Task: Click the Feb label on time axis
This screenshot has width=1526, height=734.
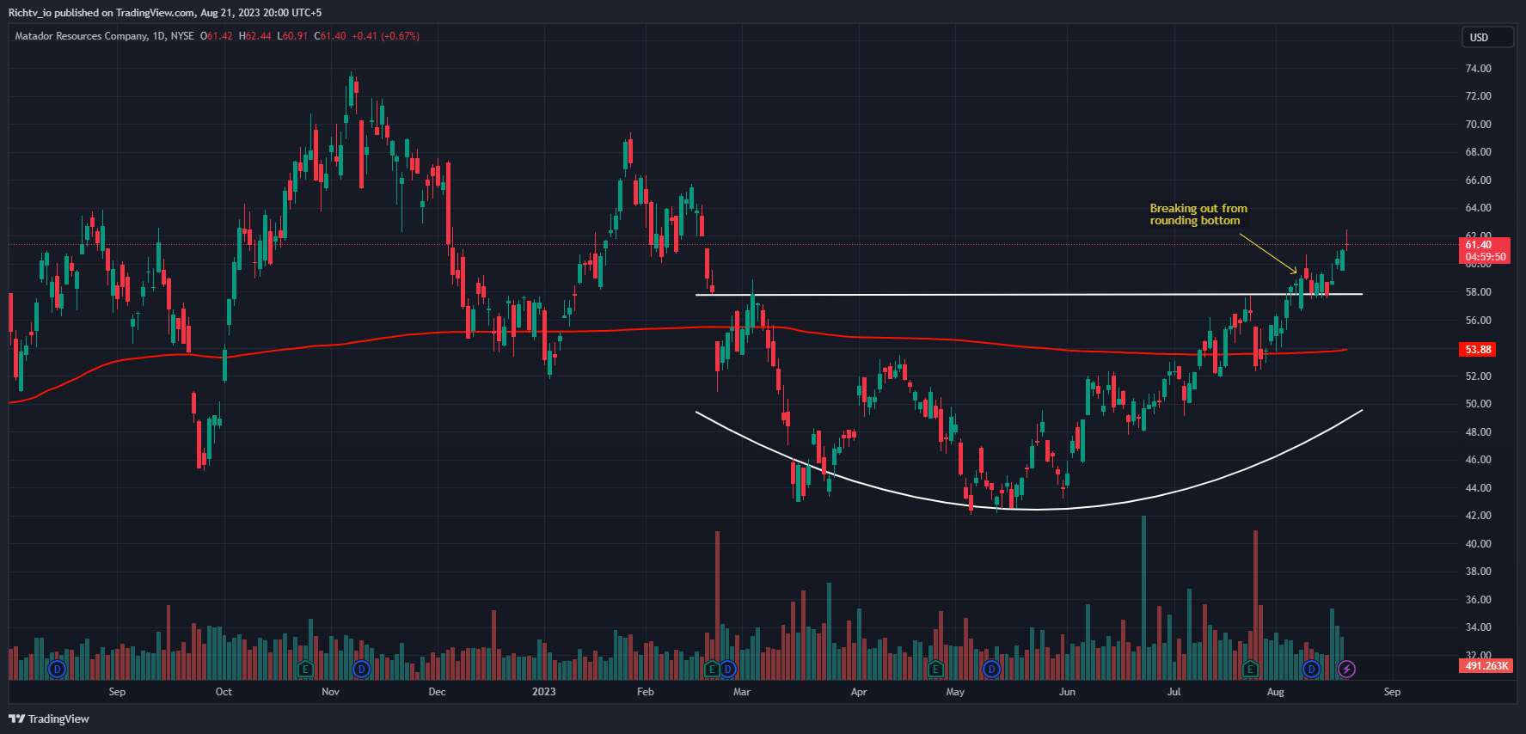Action: tap(645, 692)
